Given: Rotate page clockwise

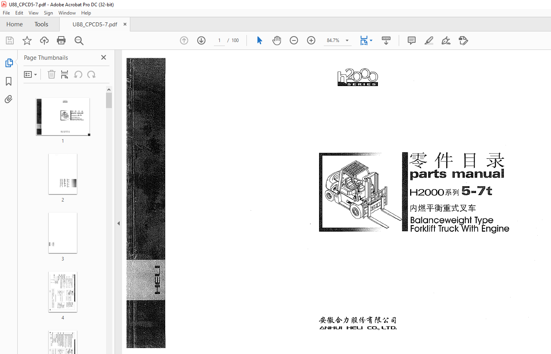Looking at the screenshot, I should (x=91, y=75).
